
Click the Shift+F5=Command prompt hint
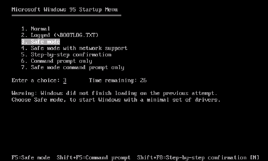pos(93,157)
